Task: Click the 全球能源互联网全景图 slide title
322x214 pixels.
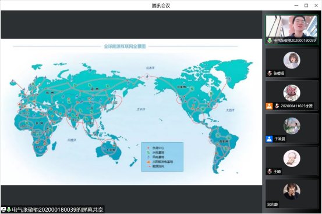Action: (125, 46)
